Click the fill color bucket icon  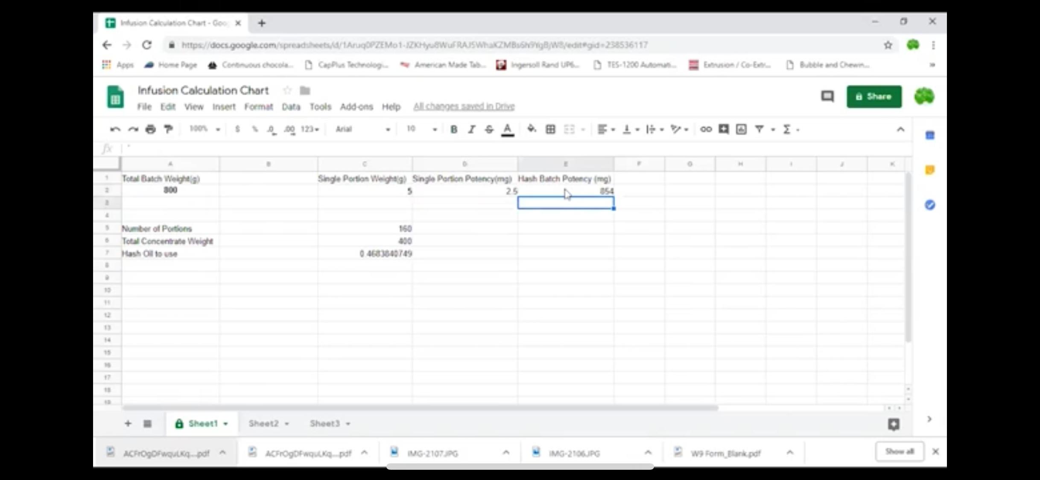click(x=531, y=129)
